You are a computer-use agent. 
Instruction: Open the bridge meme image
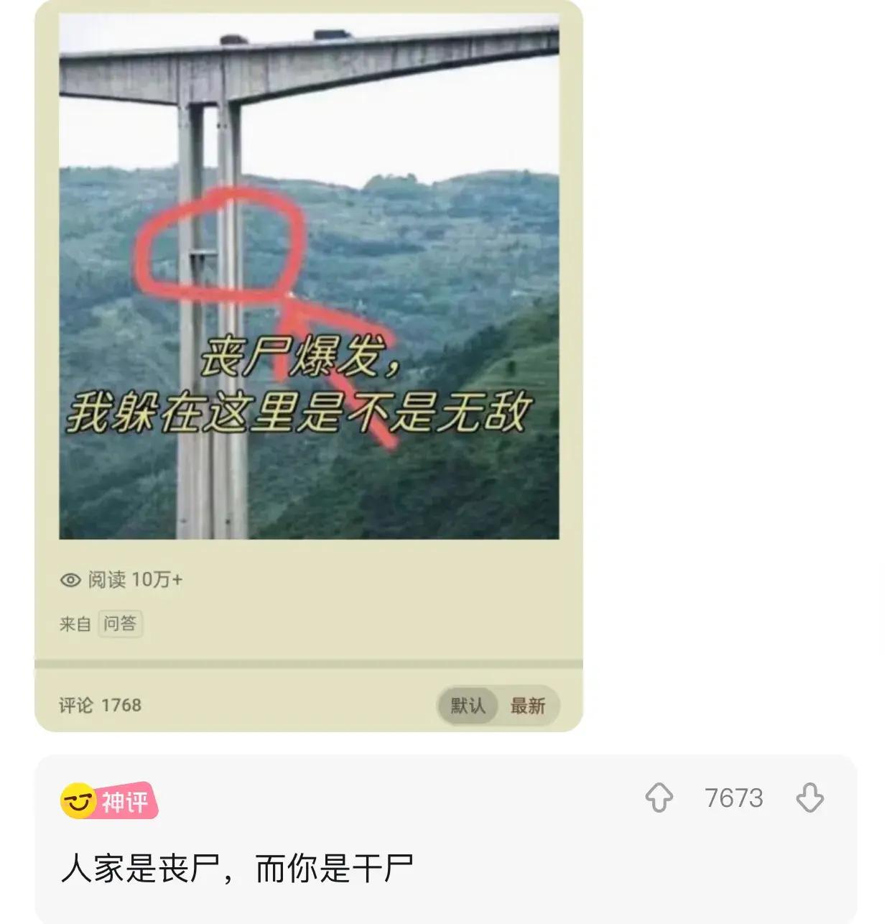(x=309, y=275)
